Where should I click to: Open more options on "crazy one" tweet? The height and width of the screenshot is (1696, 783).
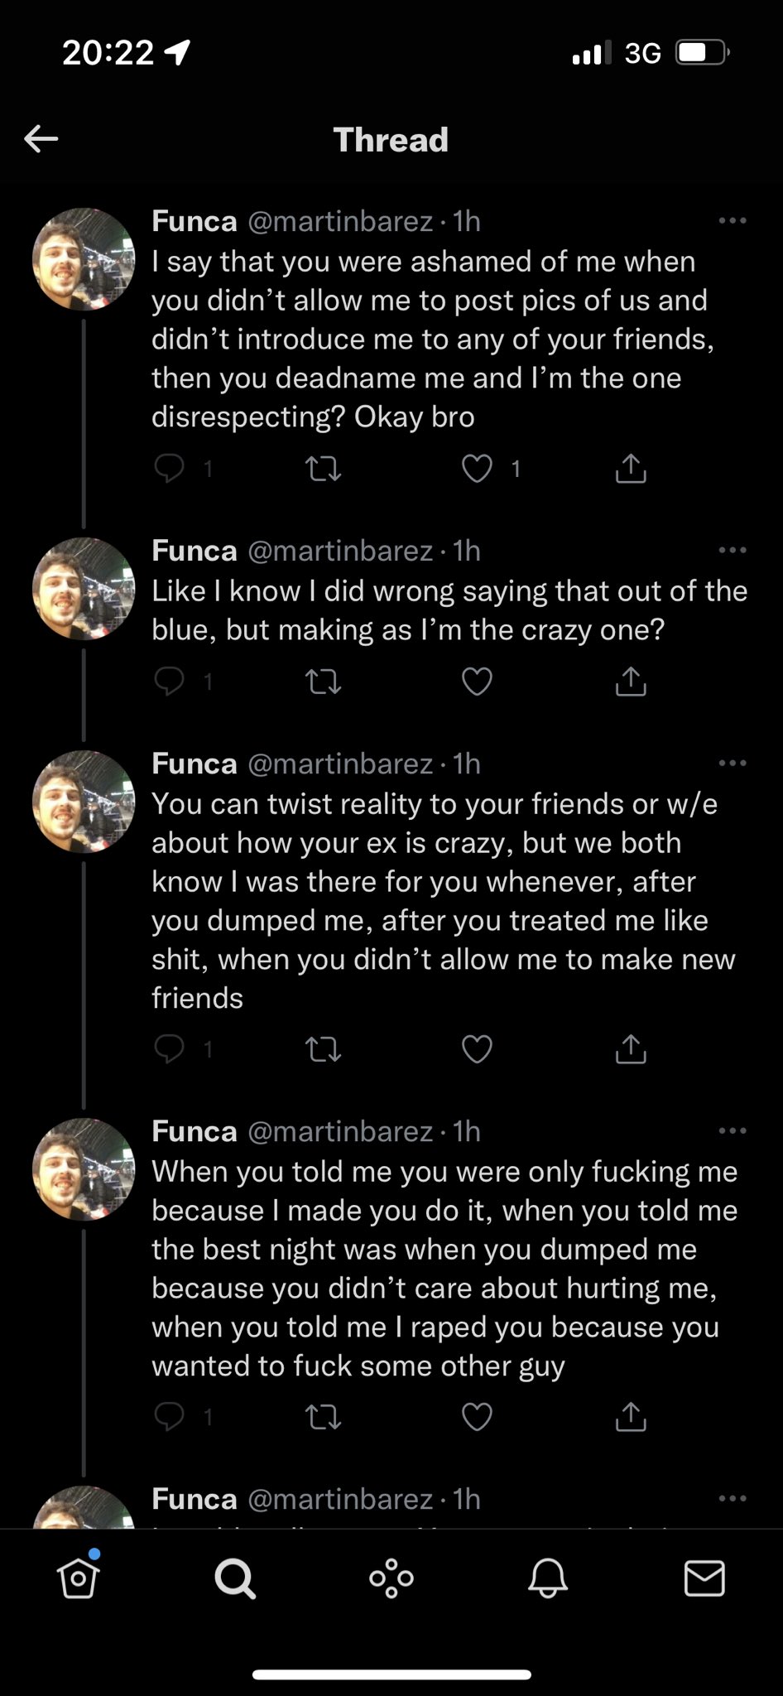point(733,550)
